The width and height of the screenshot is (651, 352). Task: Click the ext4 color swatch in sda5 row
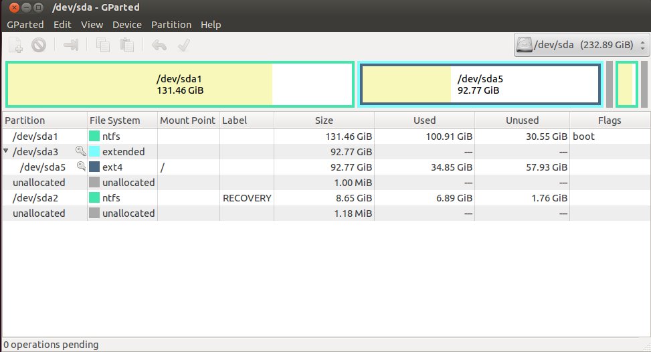94,167
